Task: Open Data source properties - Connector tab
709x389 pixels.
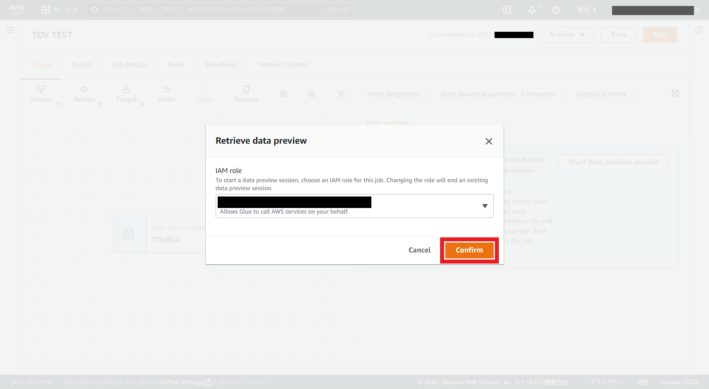Action: (x=498, y=94)
